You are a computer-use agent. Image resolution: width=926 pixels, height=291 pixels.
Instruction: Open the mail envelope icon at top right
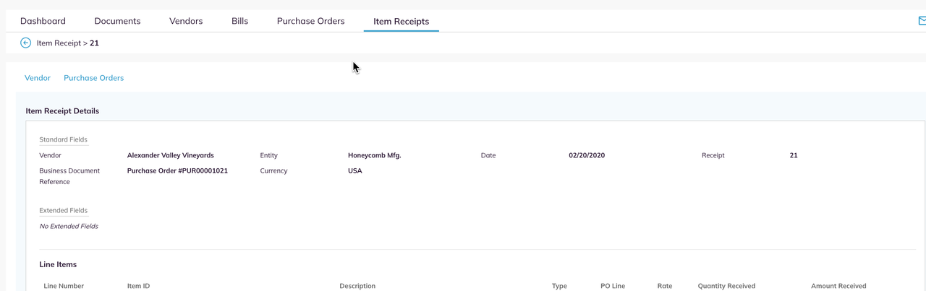[x=922, y=21]
